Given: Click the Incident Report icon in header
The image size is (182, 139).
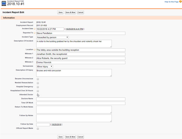Looking at the screenshot, I should tap(4, 3).
